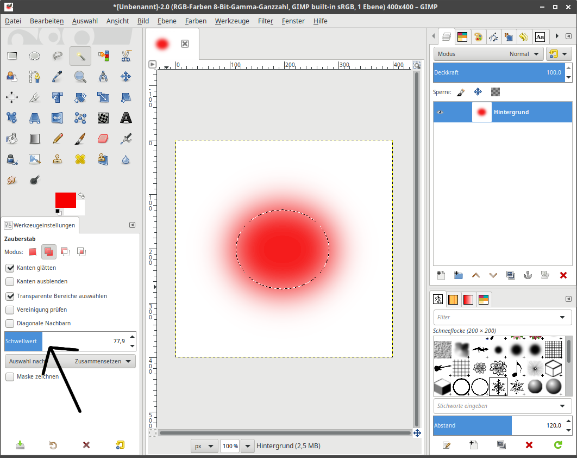
Task: Select the Paintbrush tool
Action: coord(80,138)
